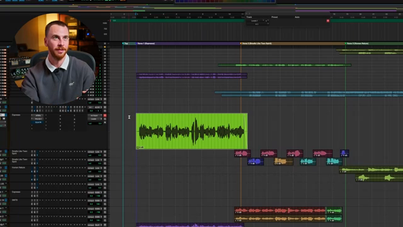This screenshot has height=227, width=403.
Task: Select the thin purple clip above Espresso clip
Action: [191, 76]
